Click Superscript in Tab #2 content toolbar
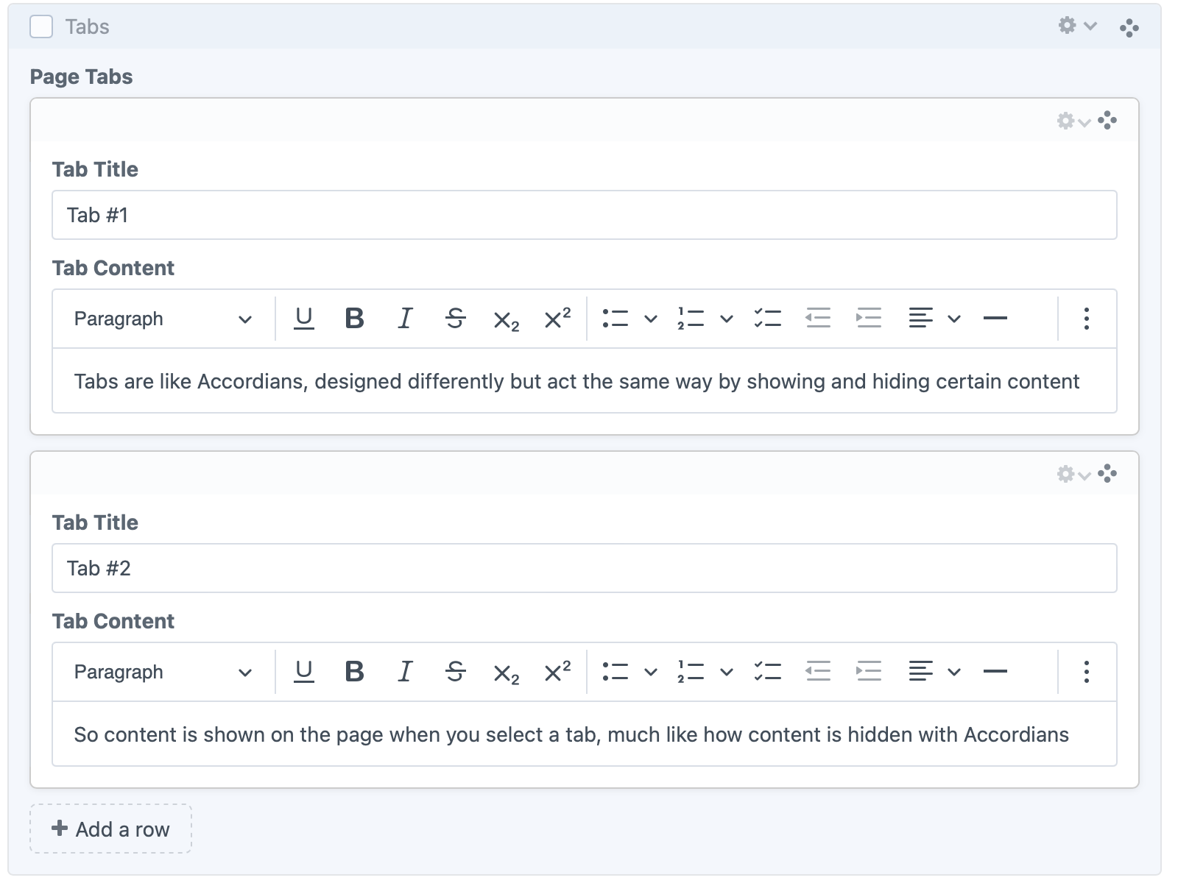The image size is (1178, 883). tap(557, 672)
